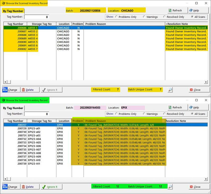Click the magnifier icon in the CHICAGO window
This screenshot has height=194, width=211.
pyautogui.click(x=170, y=90)
